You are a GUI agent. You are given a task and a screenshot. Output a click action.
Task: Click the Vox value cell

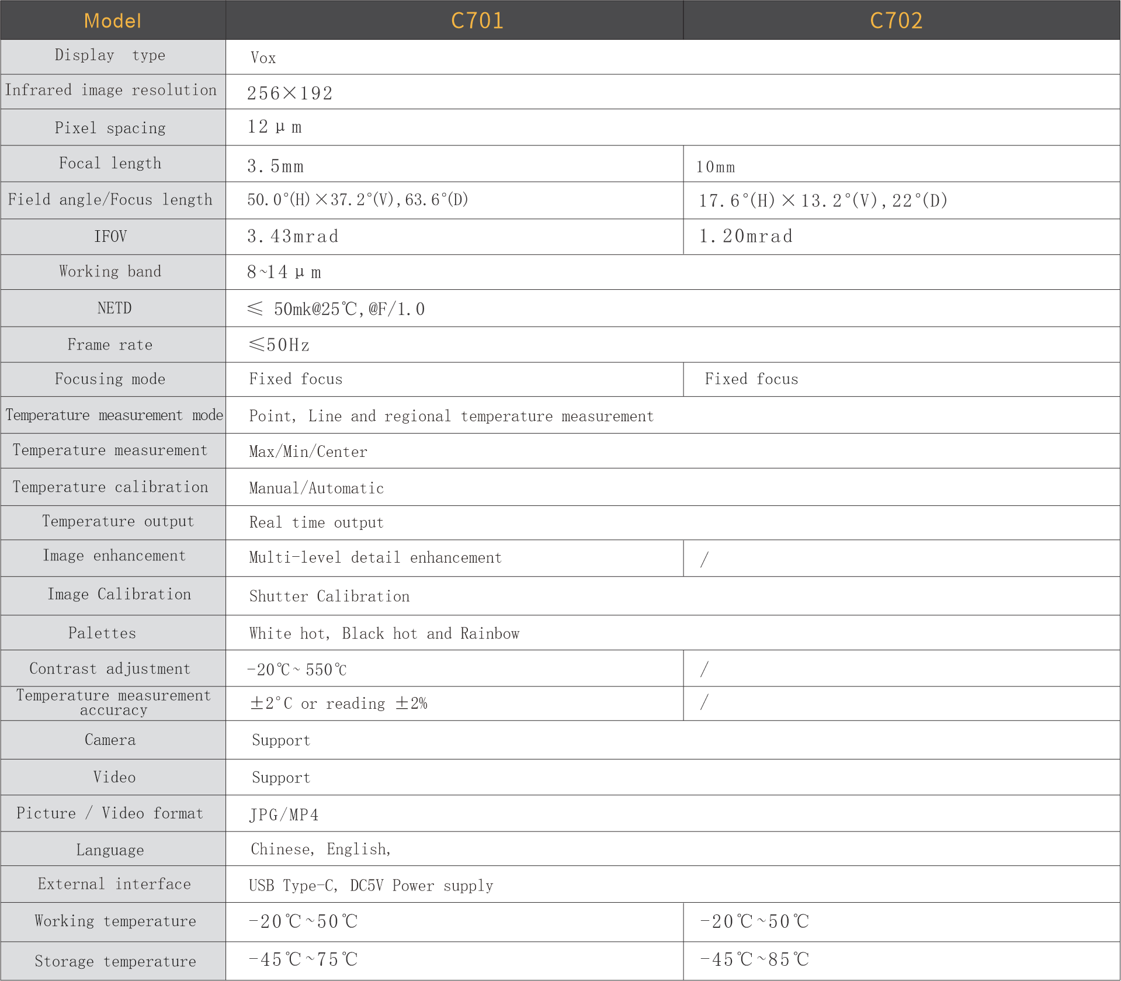pos(263,58)
